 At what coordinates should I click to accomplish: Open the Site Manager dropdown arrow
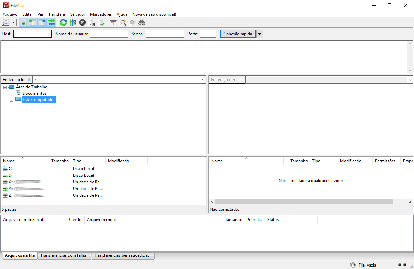click(13, 22)
